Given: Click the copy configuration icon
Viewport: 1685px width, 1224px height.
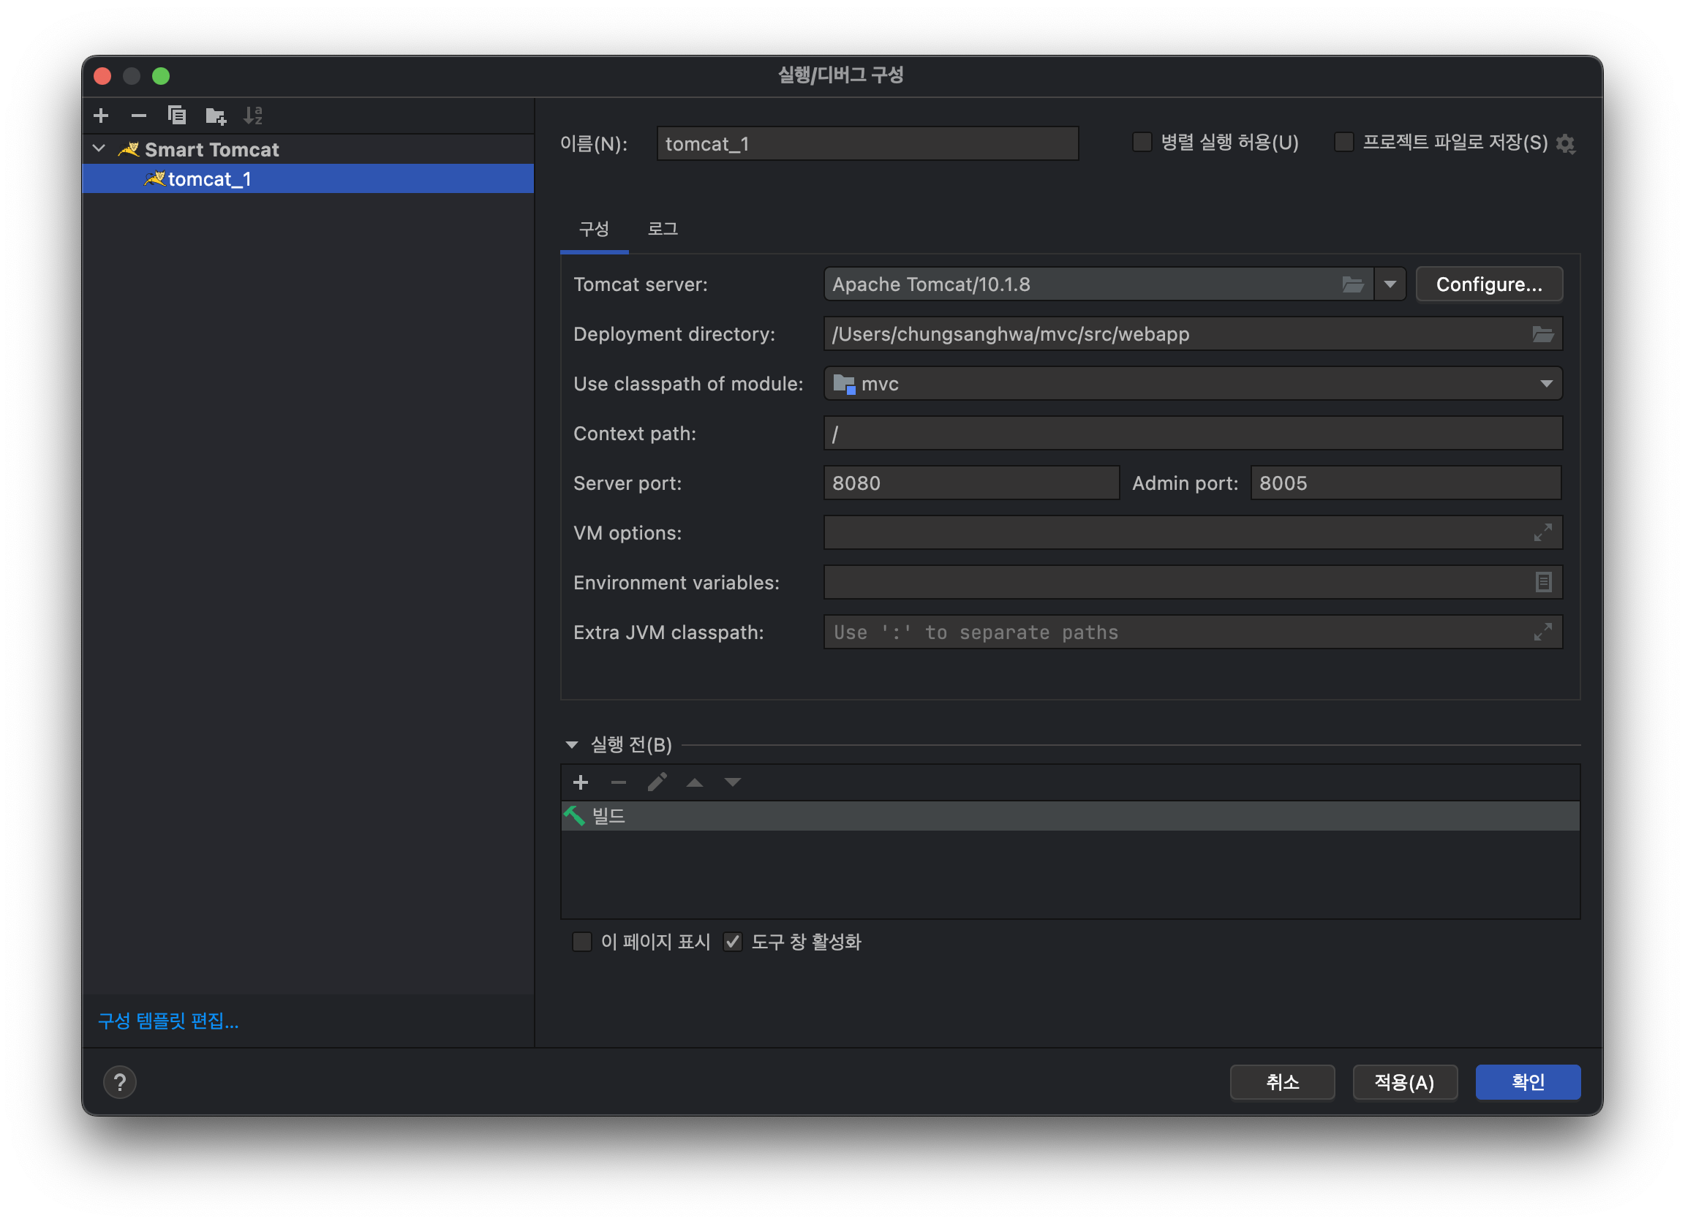Looking at the screenshot, I should click(x=176, y=118).
